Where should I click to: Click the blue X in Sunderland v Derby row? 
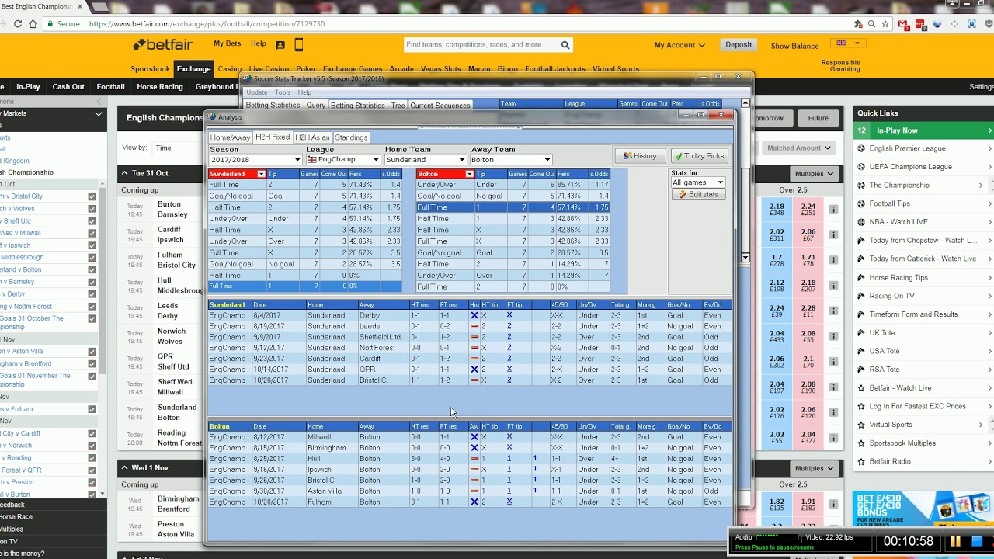coord(474,315)
